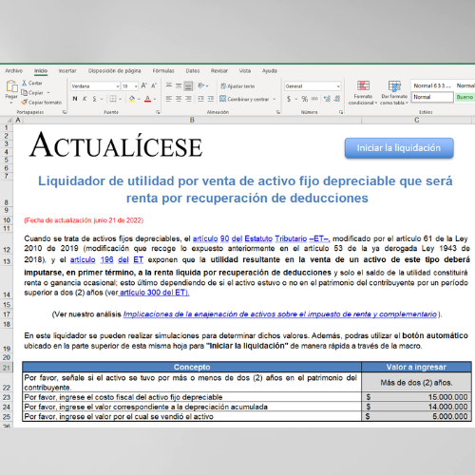Open Fuente dialog launcher
The image size is (475, 475).
158,112
